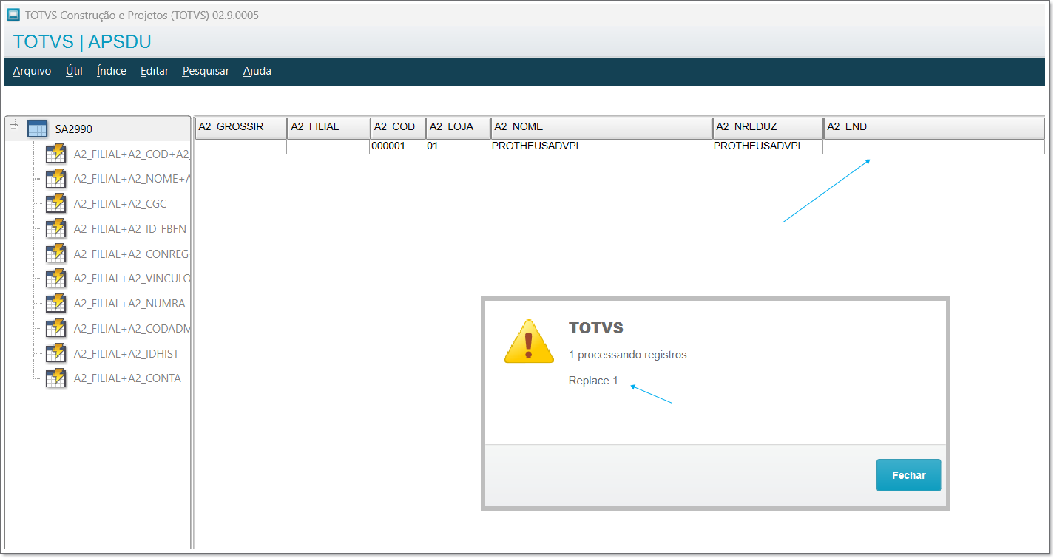This screenshot has height=558, width=1054.
Task: Open the Arquivo menu
Action: tap(32, 71)
